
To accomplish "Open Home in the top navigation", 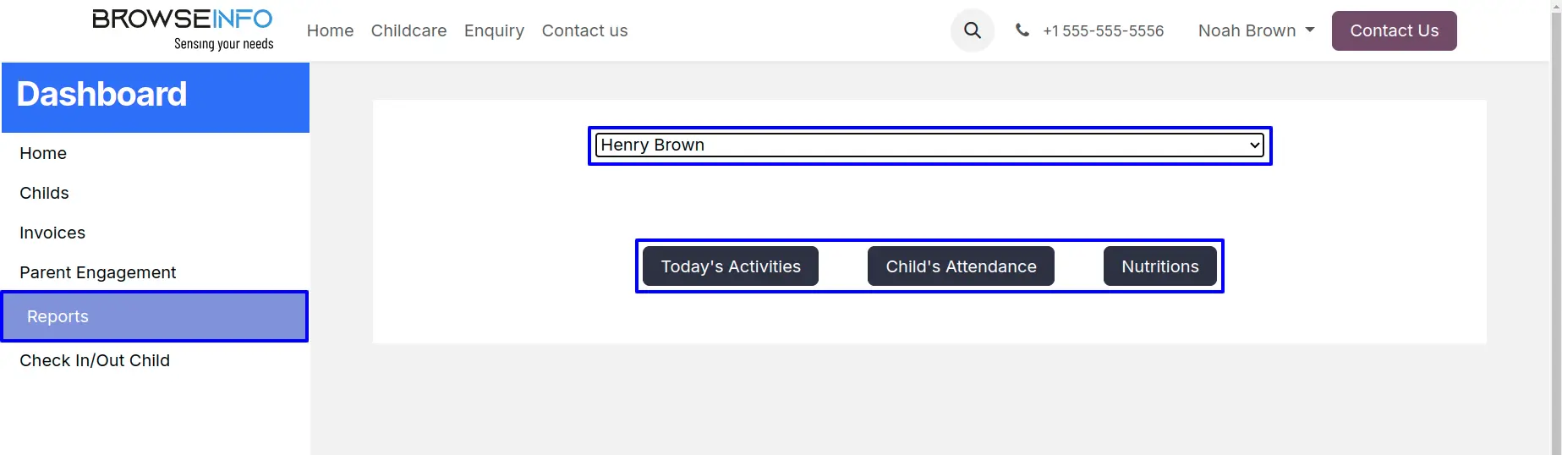I will click(x=330, y=30).
